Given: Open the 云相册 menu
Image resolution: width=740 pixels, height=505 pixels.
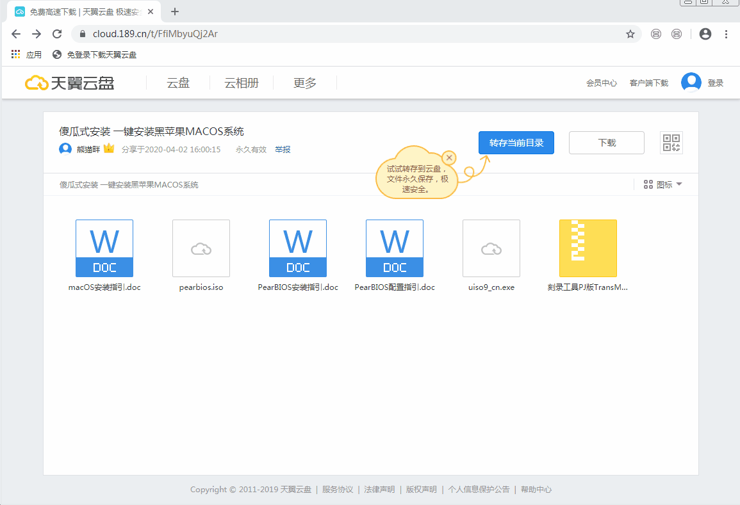Looking at the screenshot, I should coord(241,83).
